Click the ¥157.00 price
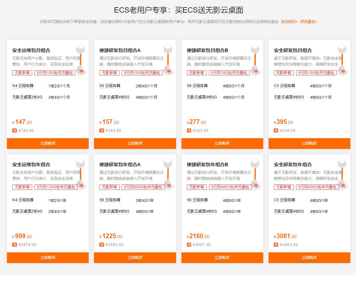 coord(109,122)
